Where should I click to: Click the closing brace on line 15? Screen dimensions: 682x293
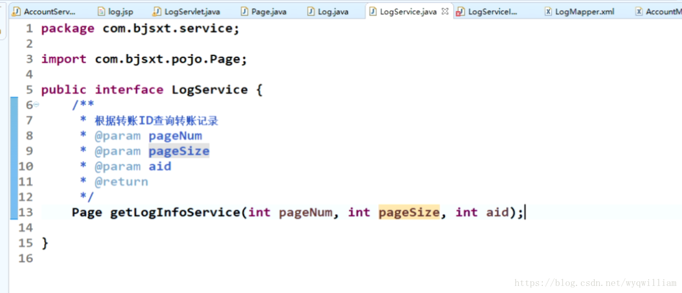tap(45, 243)
